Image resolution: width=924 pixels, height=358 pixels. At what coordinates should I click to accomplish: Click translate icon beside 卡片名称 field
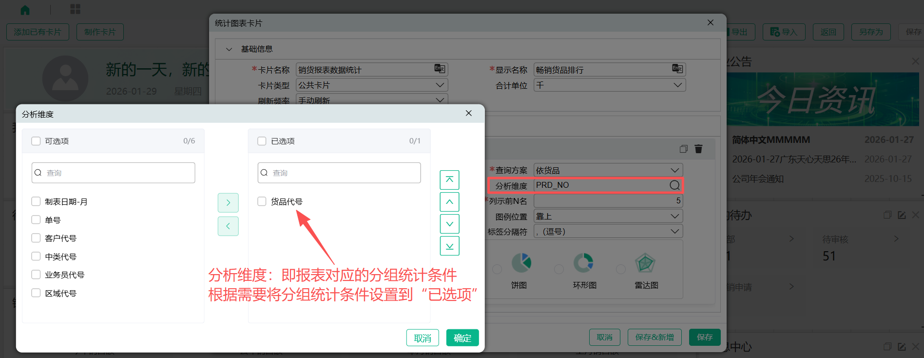440,69
